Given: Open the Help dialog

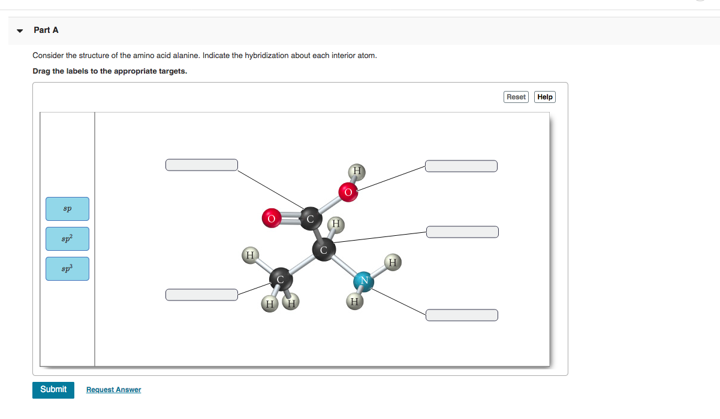Looking at the screenshot, I should (x=544, y=96).
